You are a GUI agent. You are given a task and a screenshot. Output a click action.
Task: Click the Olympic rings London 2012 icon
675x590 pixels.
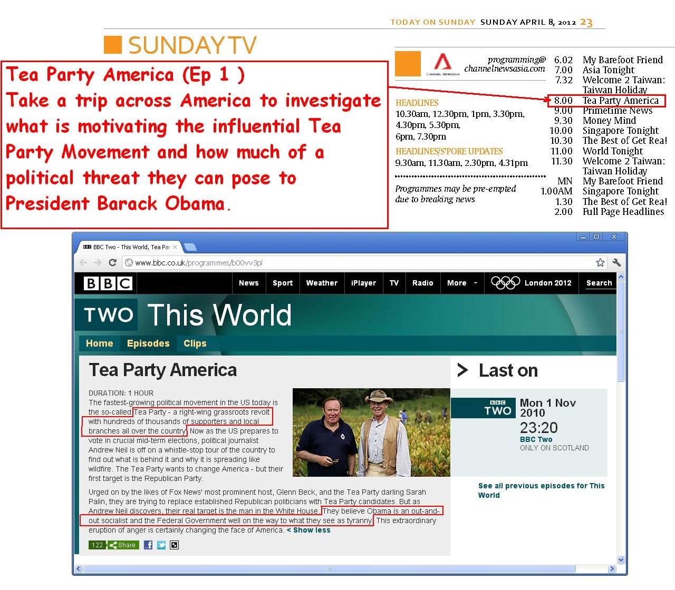(x=506, y=283)
